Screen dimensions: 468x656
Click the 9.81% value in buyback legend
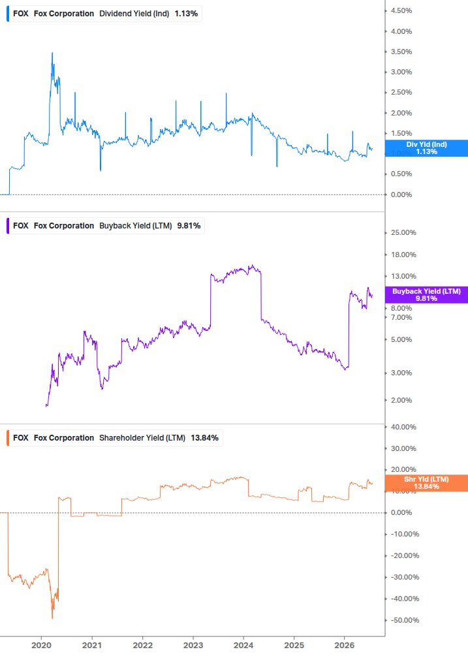(189, 226)
